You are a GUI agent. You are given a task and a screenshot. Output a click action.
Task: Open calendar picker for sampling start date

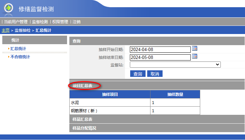195,48
